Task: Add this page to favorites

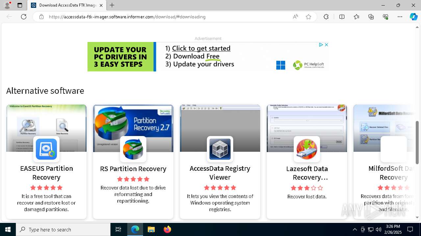Action: click(309, 17)
